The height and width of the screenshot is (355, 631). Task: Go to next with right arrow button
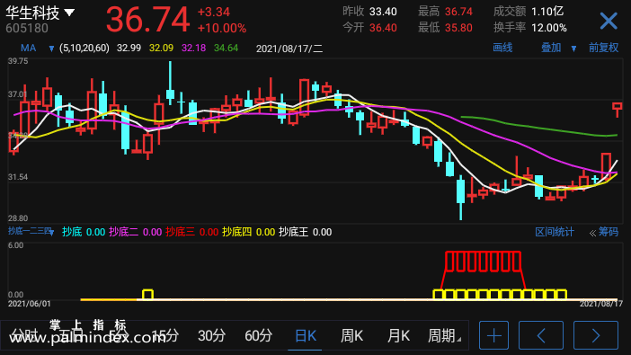pyautogui.click(x=596, y=335)
